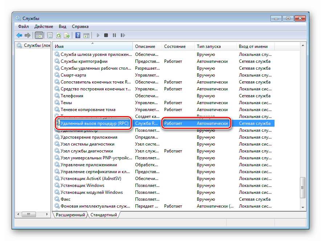Click the Forward arrow toolbar icon
Image resolution: width=321 pixels, height=241 pixels.
28,36
